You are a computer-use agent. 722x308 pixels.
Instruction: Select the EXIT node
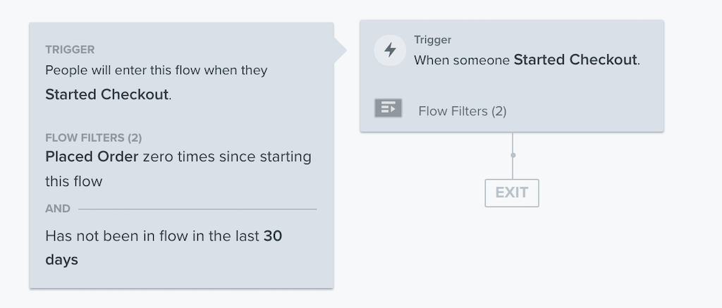pos(512,193)
